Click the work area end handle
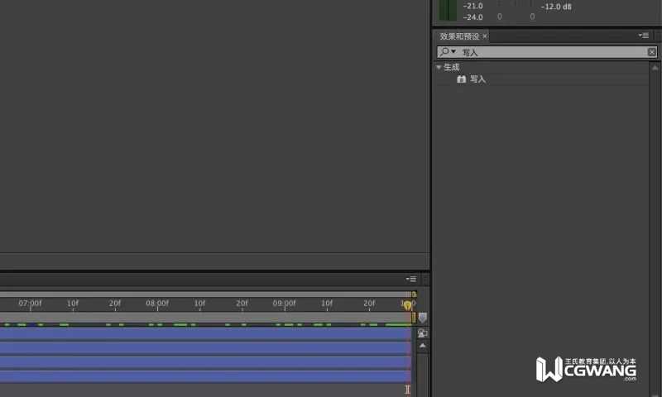 click(414, 318)
